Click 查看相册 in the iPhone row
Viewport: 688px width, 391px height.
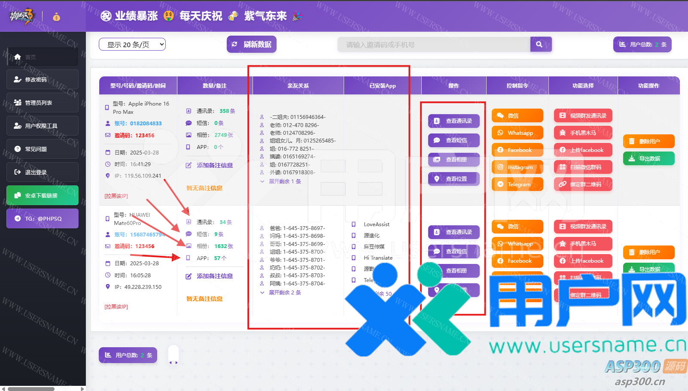click(x=454, y=160)
